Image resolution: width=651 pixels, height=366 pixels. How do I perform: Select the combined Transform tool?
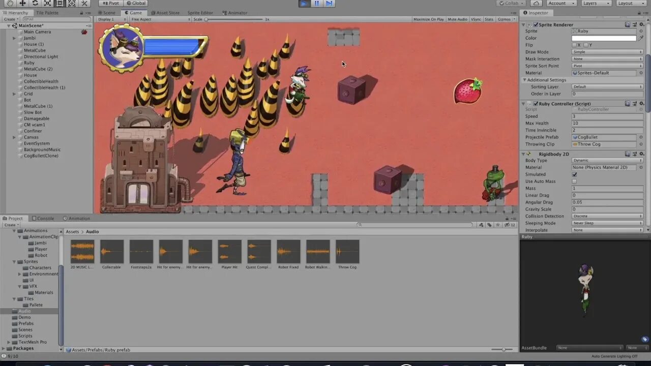pyautogui.click(x=72, y=3)
